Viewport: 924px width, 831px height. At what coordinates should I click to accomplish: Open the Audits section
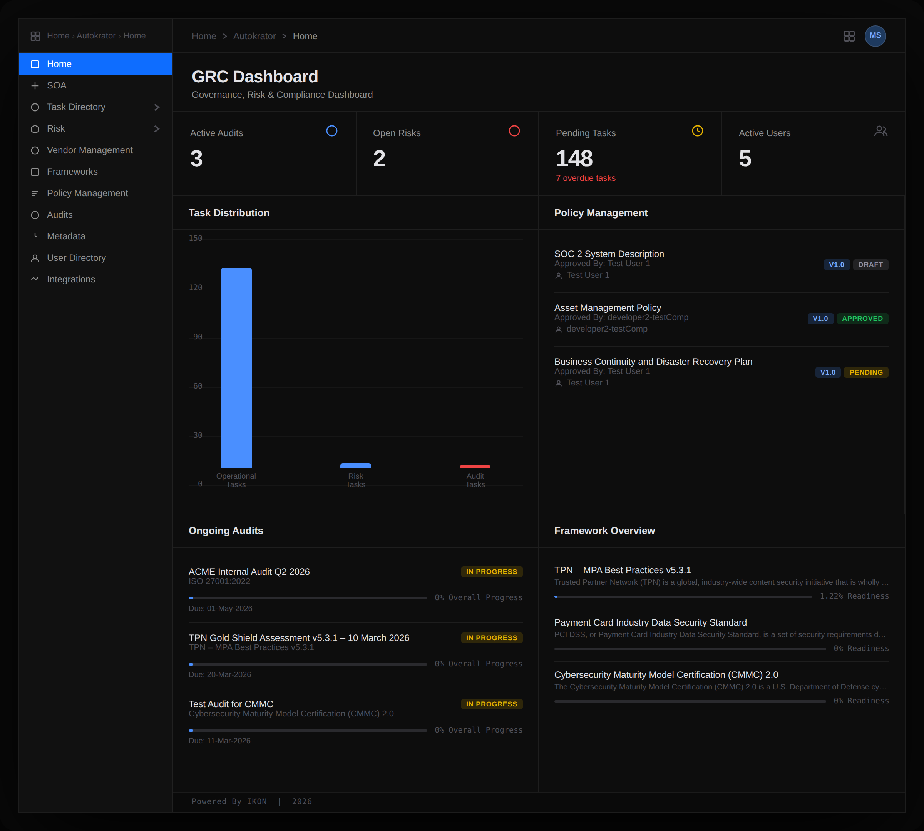point(59,215)
